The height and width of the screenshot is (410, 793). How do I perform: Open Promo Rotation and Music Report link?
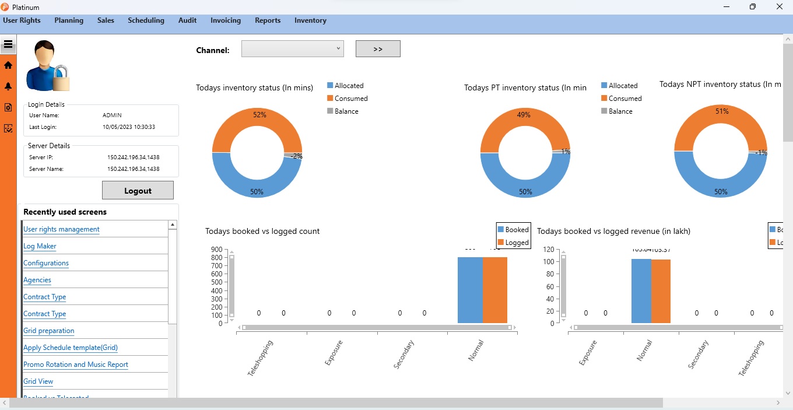coord(76,365)
